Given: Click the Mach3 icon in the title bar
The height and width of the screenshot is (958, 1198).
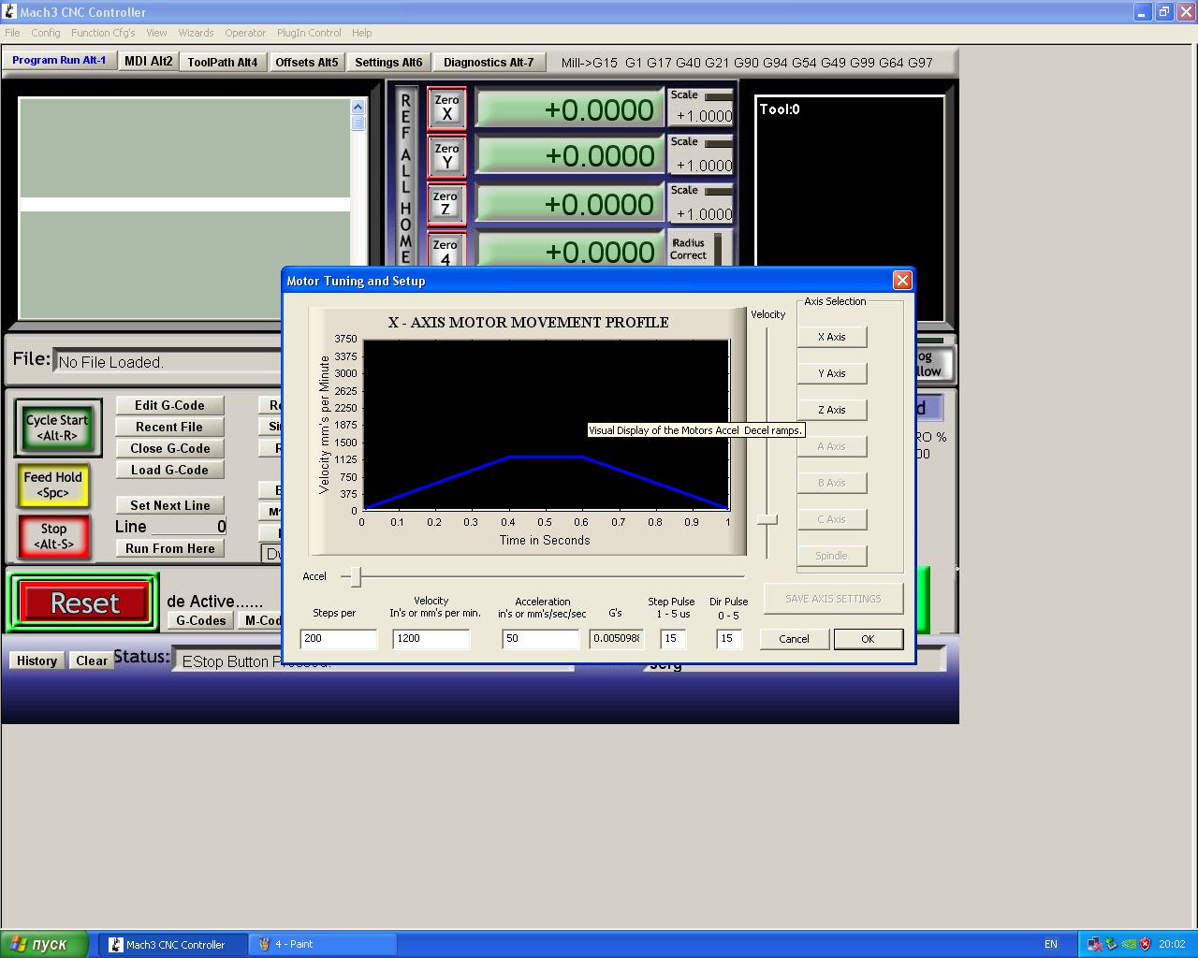Looking at the screenshot, I should pyautogui.click(x=9, y=12).
